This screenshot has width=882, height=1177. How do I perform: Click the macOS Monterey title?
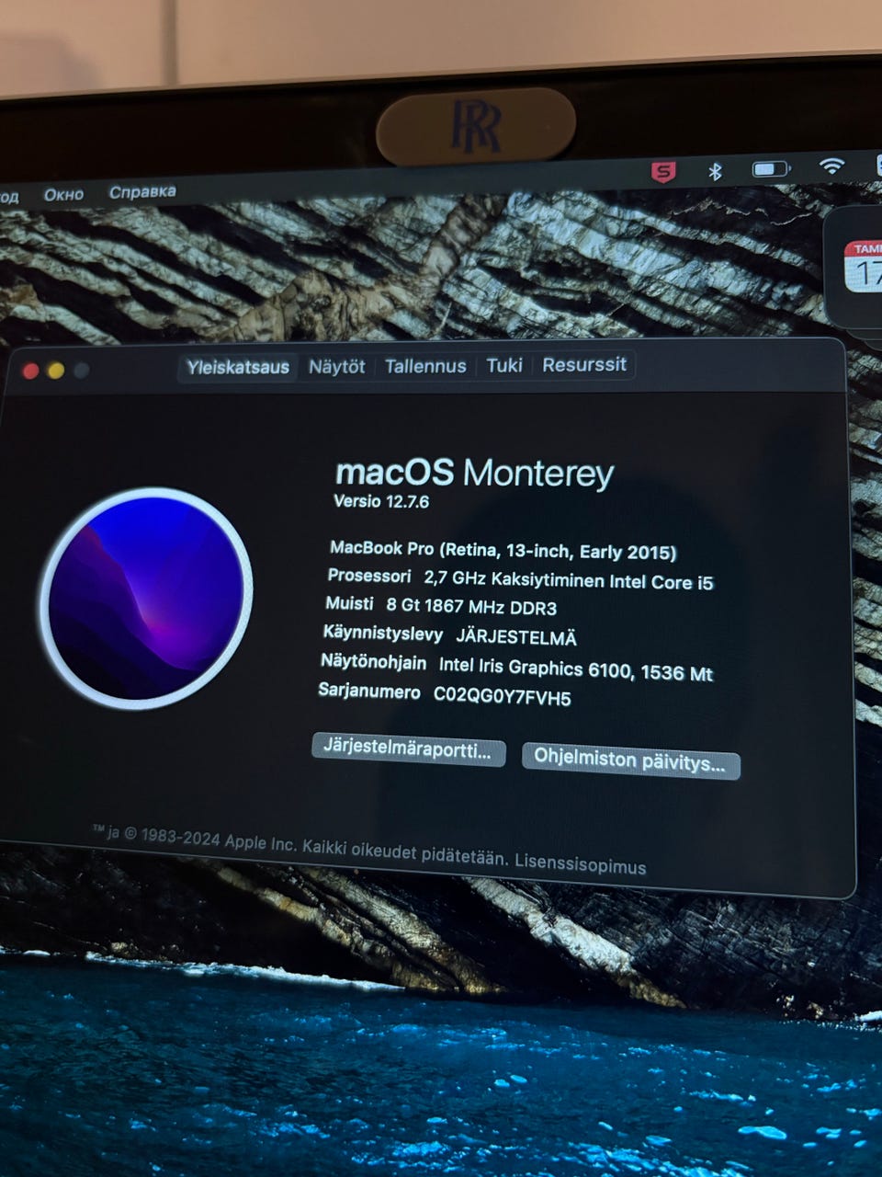tap(474, 473)
